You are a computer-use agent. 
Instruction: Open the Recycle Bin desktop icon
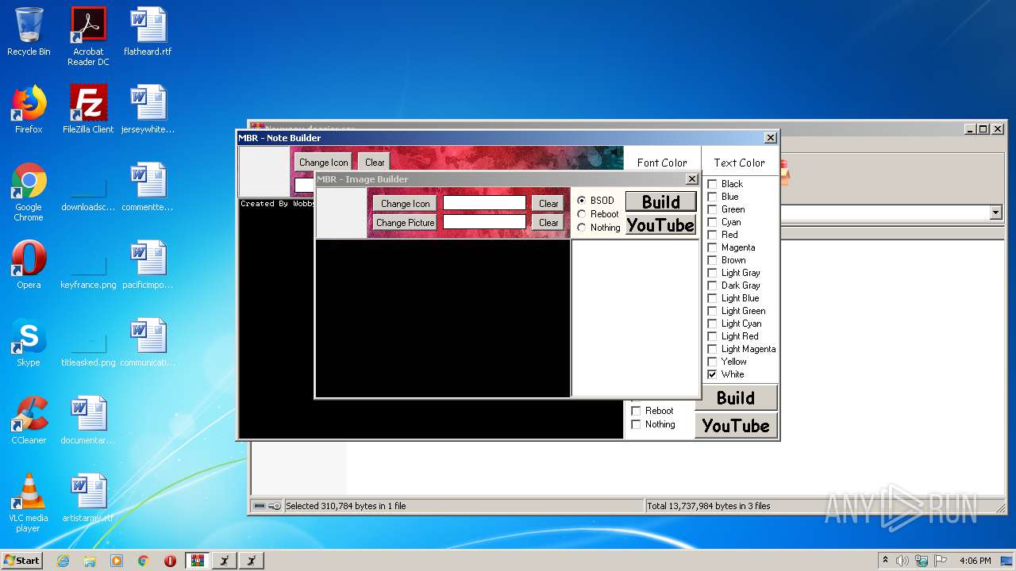[x=29, y=32]
